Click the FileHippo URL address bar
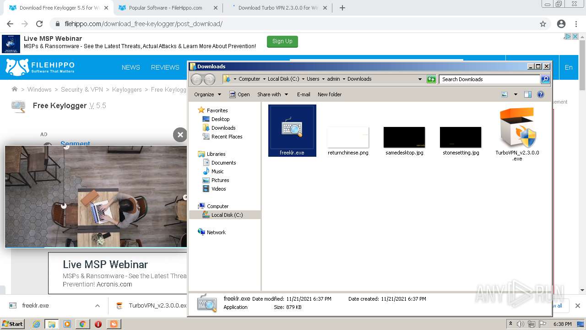 click(x=293, y=24)
